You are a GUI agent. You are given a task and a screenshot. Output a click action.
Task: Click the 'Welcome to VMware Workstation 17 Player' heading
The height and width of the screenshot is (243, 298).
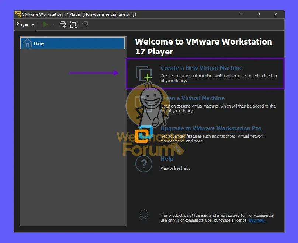203,46
